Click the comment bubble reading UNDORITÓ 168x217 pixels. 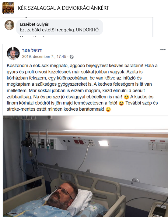60,27
